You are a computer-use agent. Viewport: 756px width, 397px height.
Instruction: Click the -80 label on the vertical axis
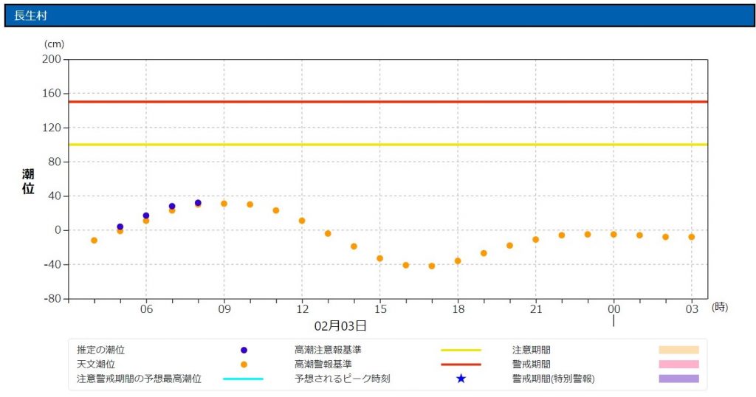tap(52, 299)
